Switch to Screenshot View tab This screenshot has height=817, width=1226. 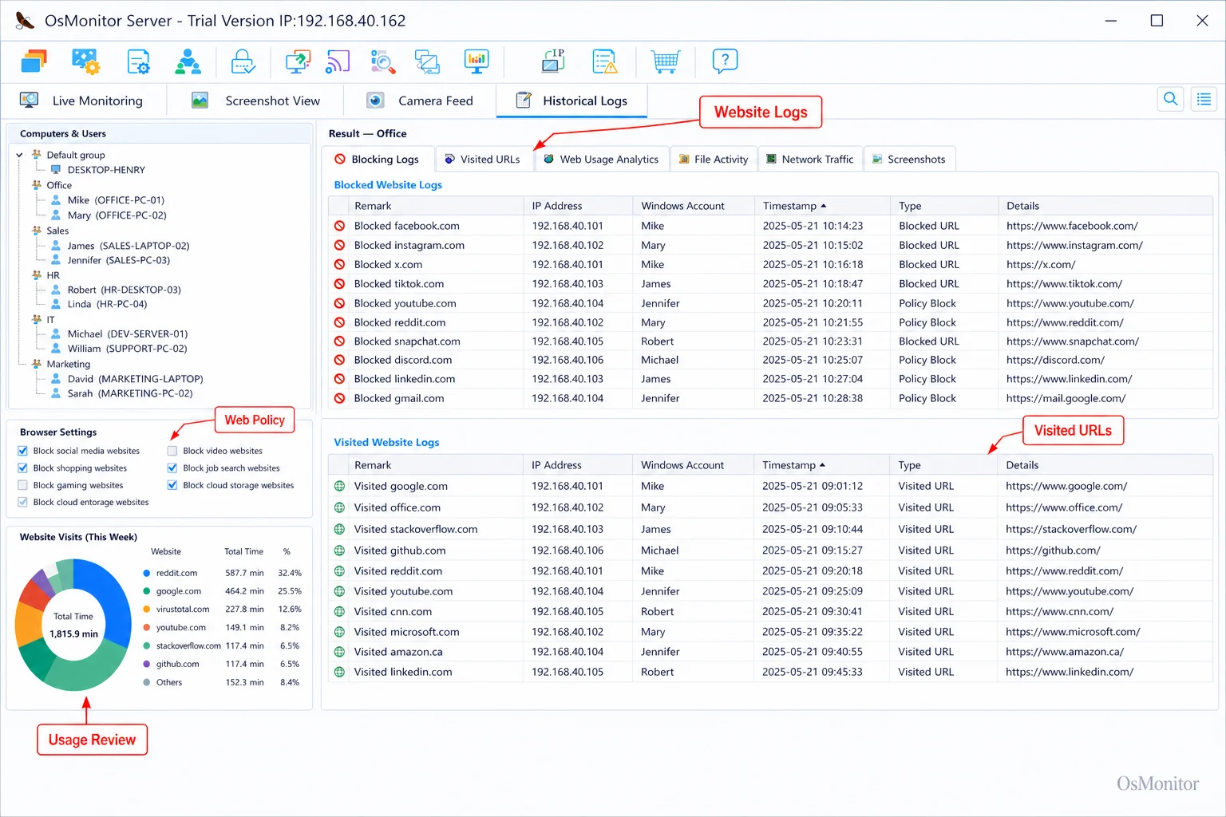[x=255, y=101]
